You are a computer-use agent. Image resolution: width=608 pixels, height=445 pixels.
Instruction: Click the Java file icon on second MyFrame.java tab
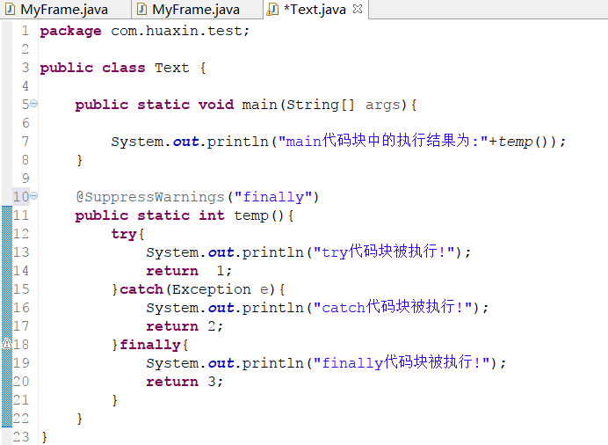142,9
